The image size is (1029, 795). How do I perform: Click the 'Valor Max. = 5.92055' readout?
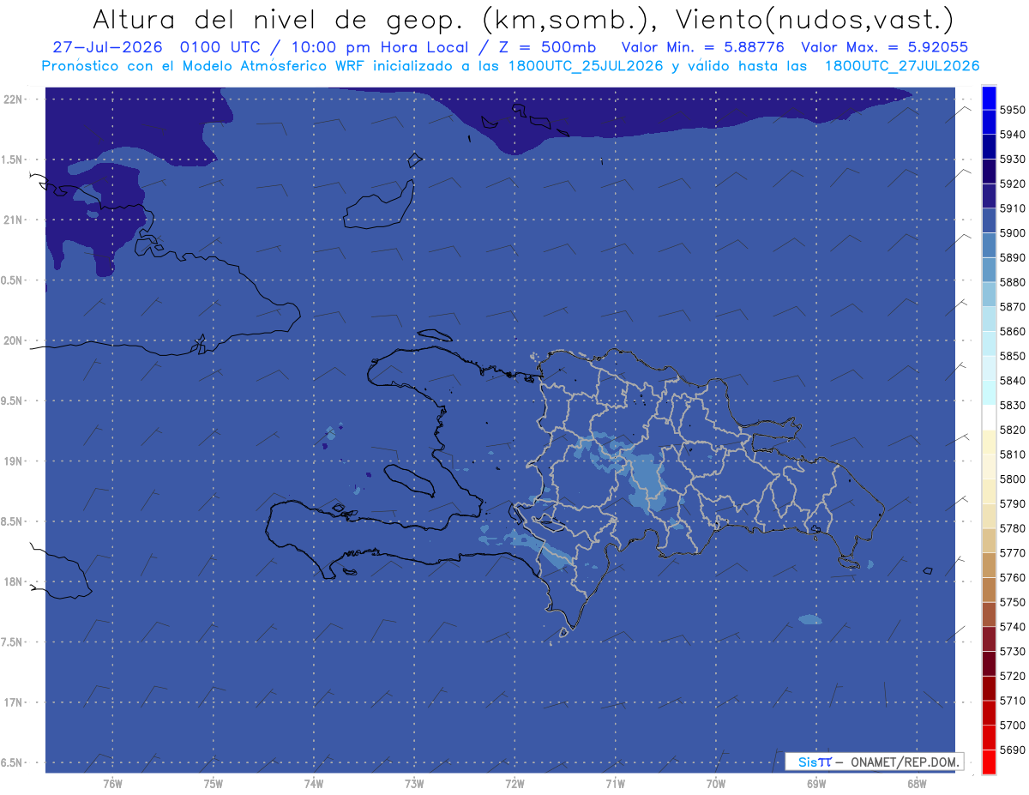click(884, 47)
